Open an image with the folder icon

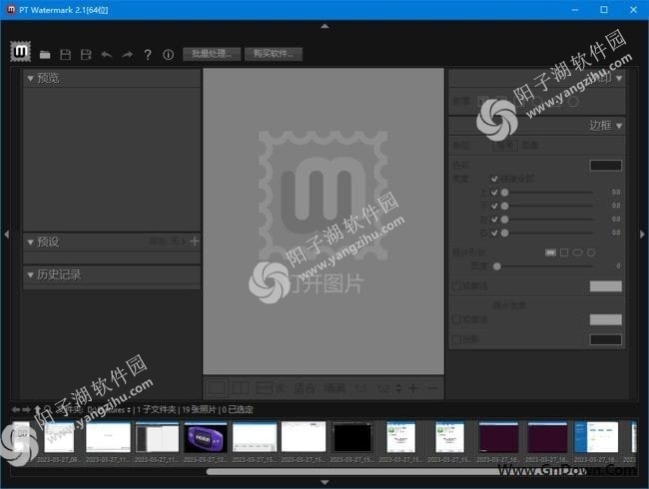[x=45, y=55]
